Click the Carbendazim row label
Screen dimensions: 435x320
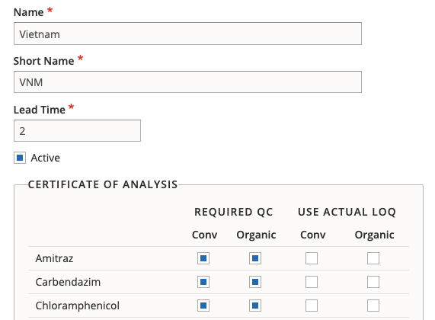point(68,282)
